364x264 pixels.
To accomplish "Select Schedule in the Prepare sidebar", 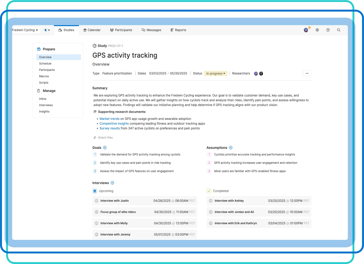I will tap(45, 64).
